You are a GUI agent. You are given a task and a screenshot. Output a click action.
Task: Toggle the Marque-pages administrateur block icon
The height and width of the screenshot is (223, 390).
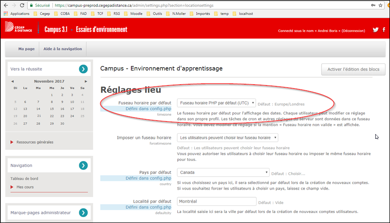83,213
